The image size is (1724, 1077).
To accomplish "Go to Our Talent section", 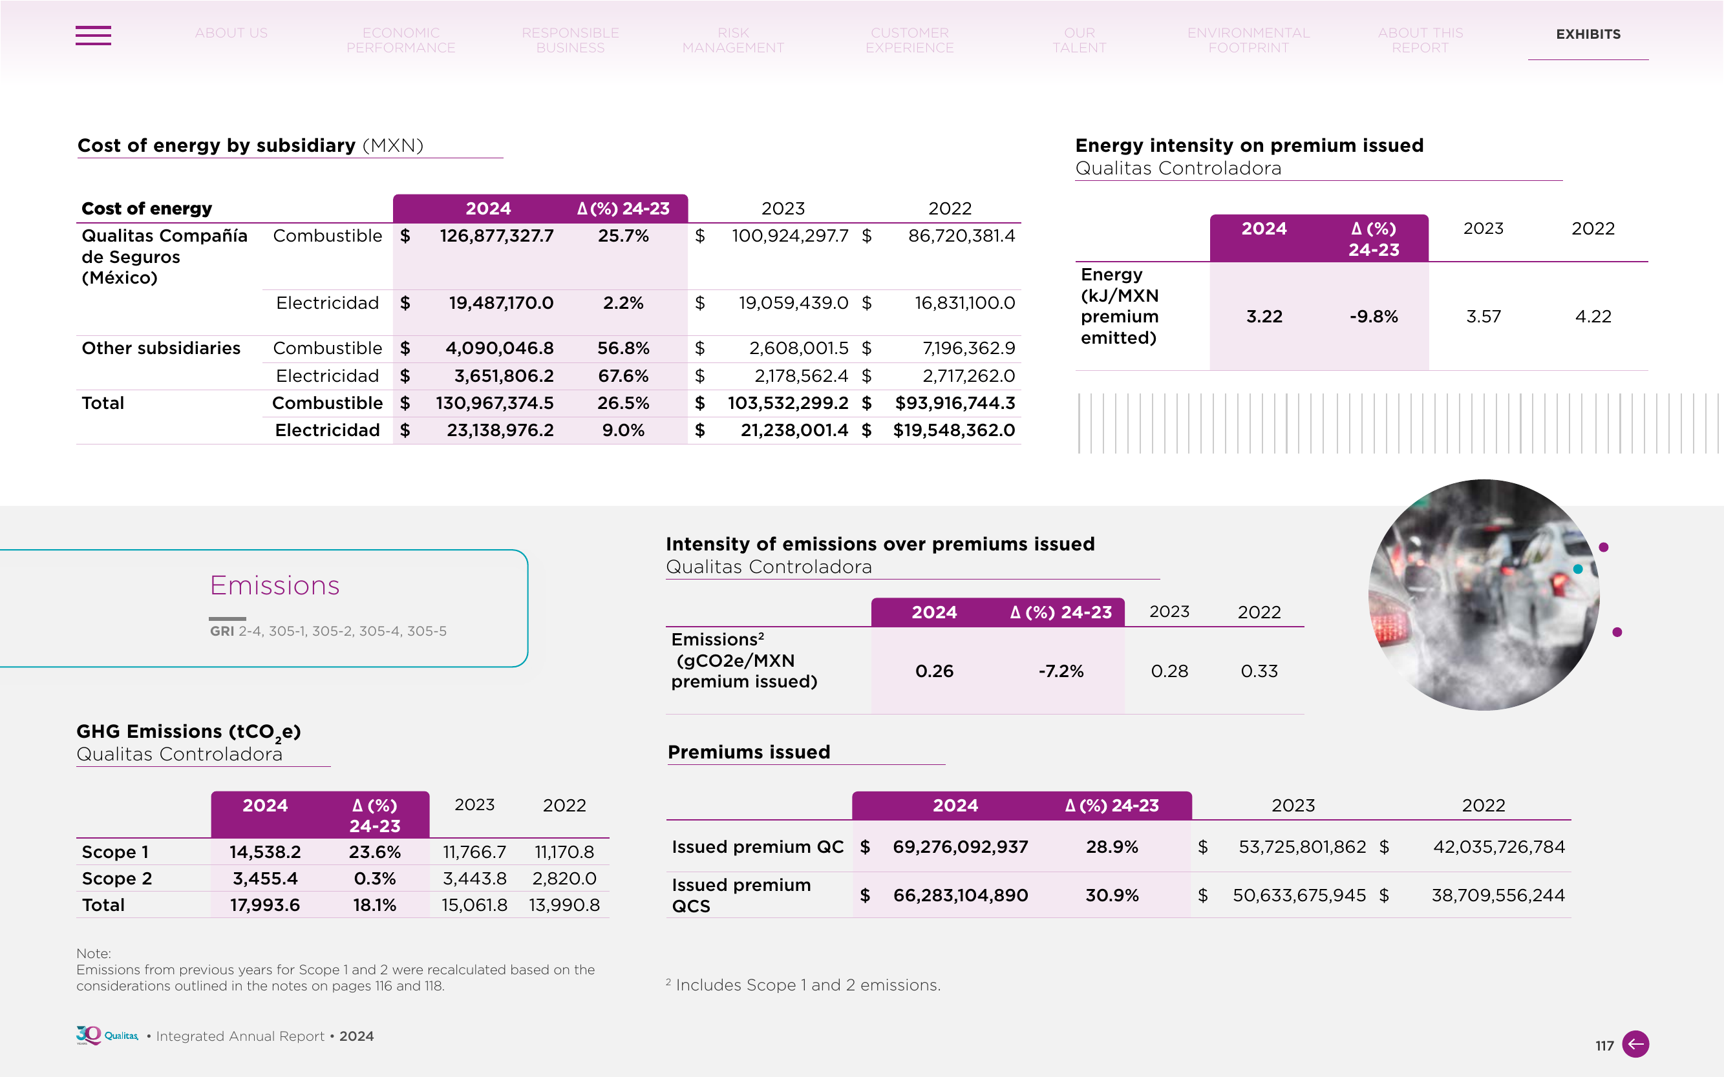I will 1079,40.
